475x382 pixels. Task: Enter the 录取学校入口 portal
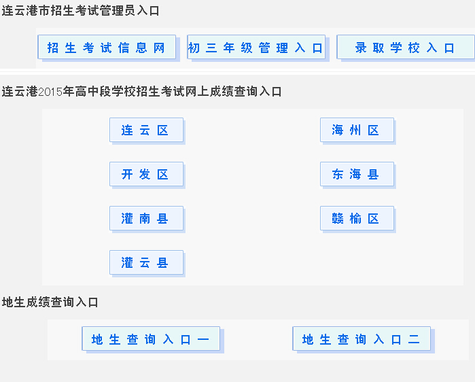[x=405, y=48]
